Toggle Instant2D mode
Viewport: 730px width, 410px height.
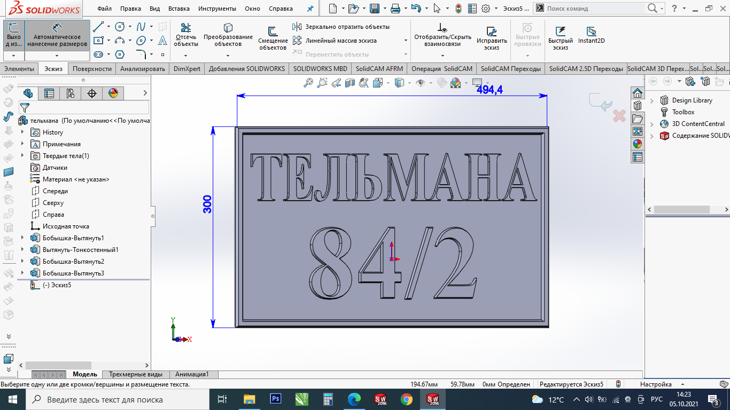point(591,35)
